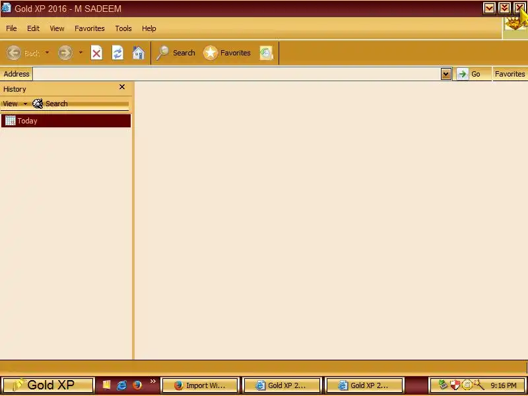Open Search from the magnifier toolbar button
528x396 pixels.
coord(176,53)
